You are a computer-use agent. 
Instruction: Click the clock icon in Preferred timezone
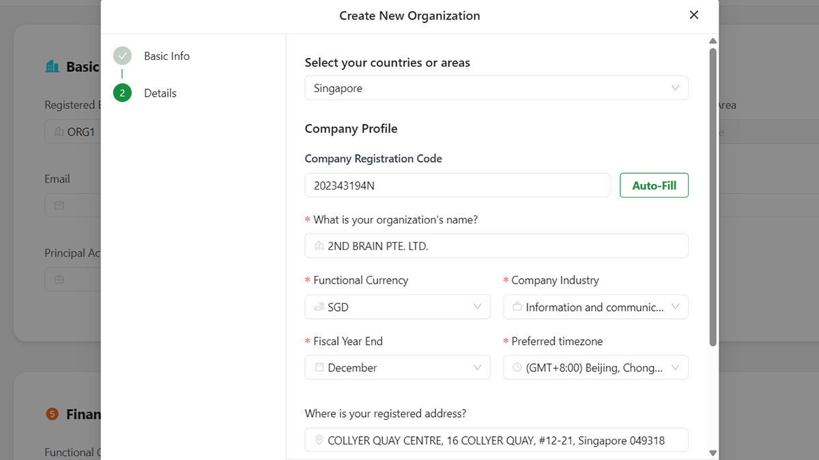tap(517, 367)
